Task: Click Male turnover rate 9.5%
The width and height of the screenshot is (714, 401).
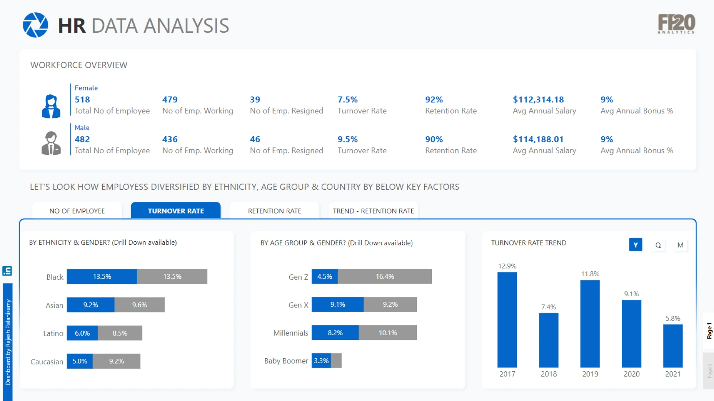Action: pyautogui.click(x=348, y=139)
